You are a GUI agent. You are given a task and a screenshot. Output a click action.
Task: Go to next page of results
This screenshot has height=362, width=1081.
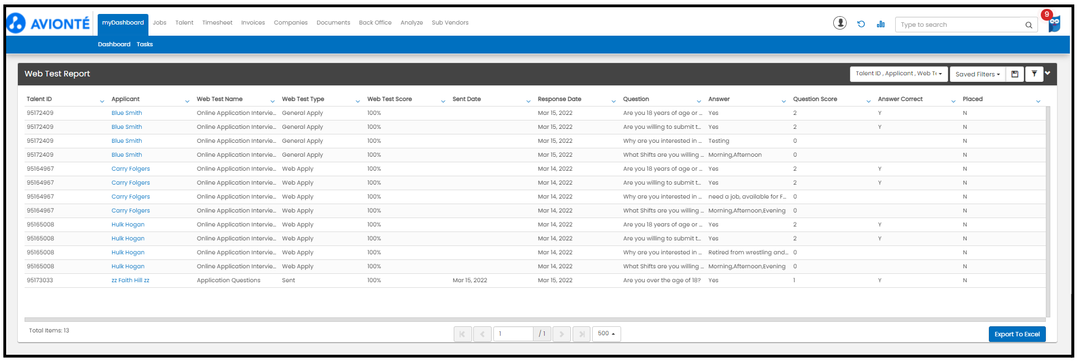pyautogui.click(x=561, y=334)
